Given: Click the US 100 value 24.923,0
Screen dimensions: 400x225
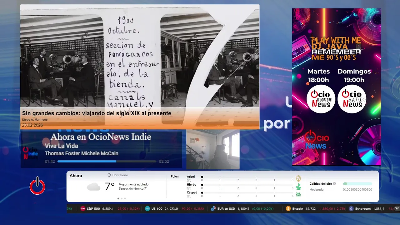Looking at the screenshot, I should pyautogui.click(x=171, y=209).
